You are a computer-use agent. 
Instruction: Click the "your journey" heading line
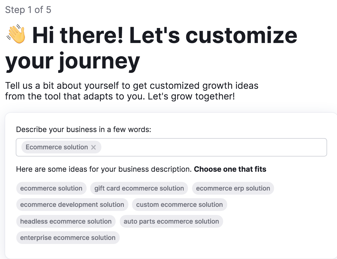73,62
